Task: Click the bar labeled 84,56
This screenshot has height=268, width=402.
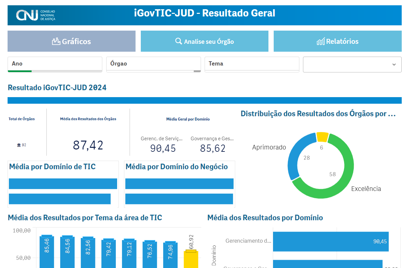Action: click(67, 252)
